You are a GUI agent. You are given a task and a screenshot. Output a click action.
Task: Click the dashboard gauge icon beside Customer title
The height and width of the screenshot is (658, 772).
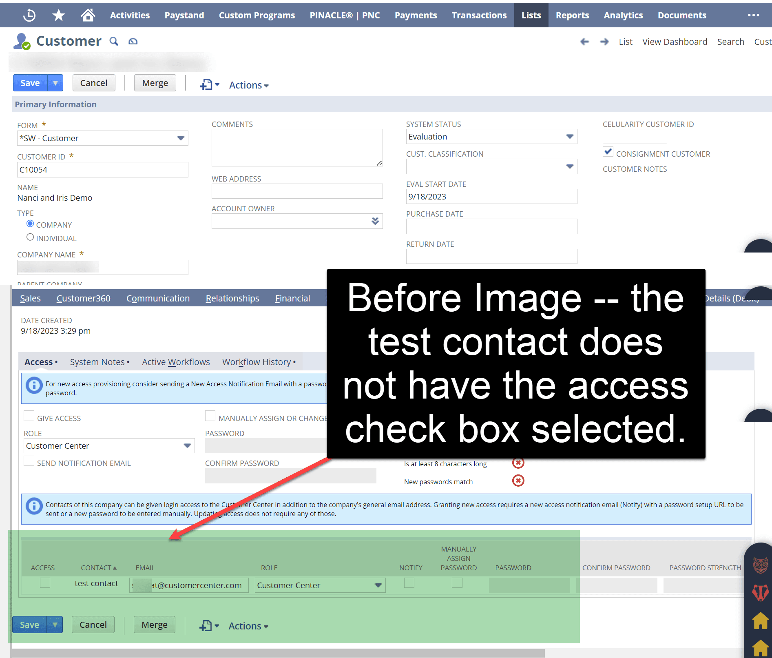pos(133,41)
